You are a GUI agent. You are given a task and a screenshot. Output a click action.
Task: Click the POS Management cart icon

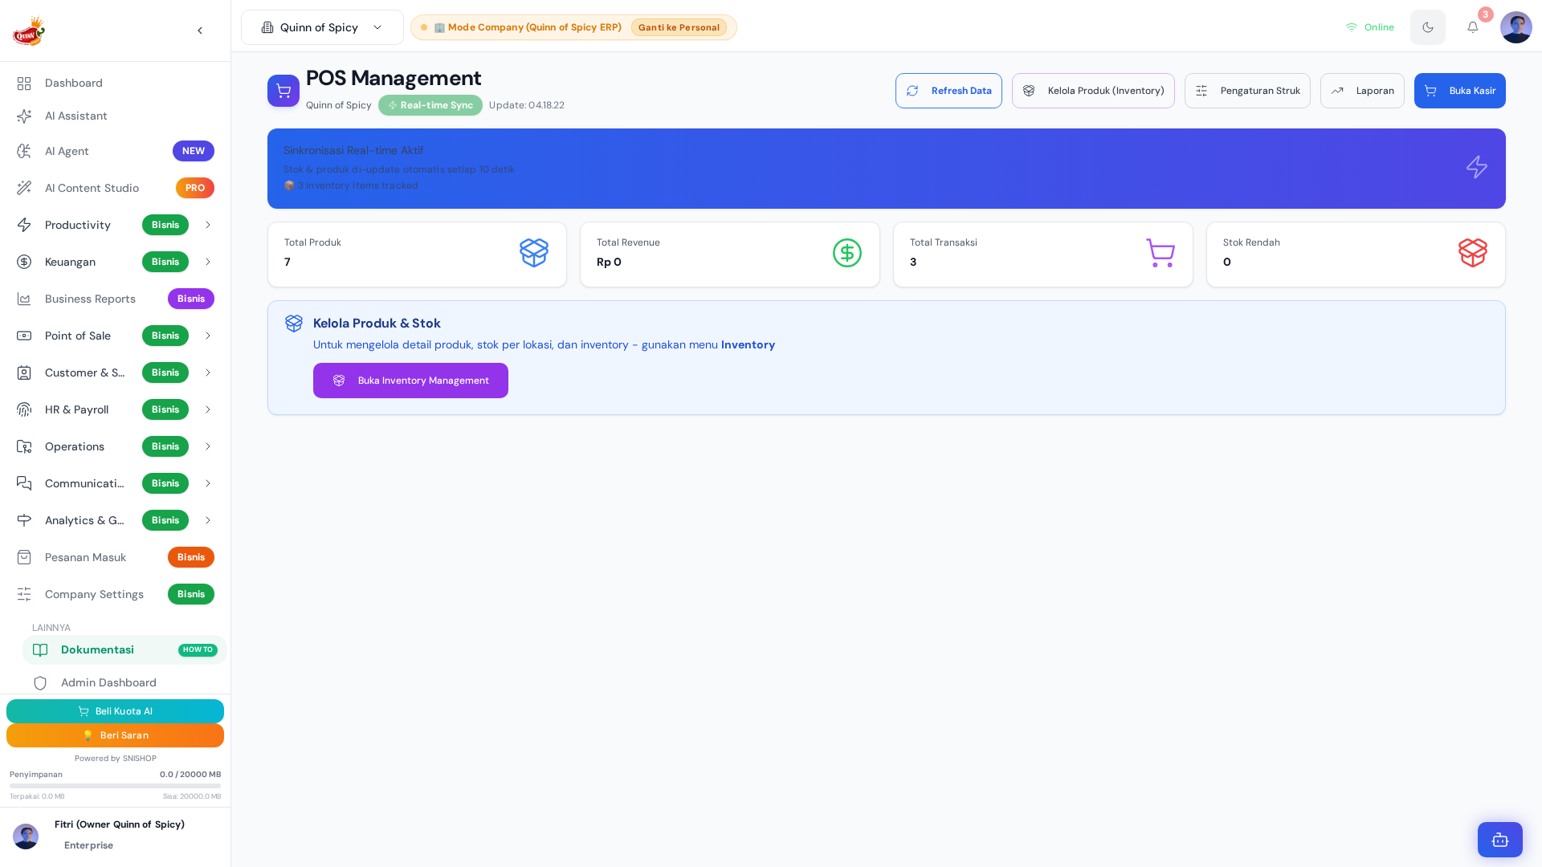coord(284,91)
